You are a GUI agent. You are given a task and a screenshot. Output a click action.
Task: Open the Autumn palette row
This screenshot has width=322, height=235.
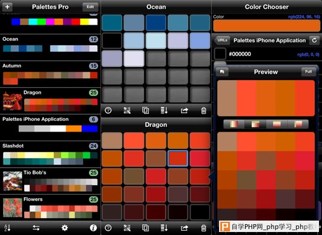click(51, 74)
